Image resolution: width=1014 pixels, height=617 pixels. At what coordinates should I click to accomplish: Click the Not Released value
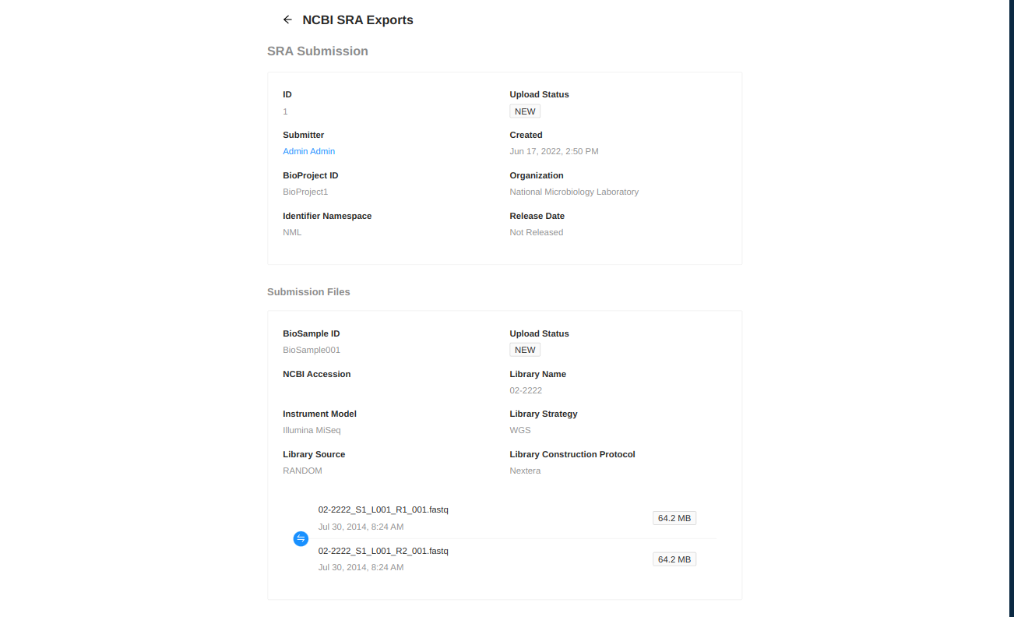pos(537,232)
